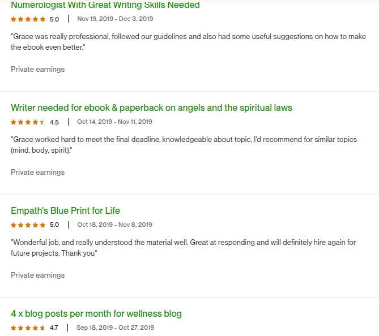Click date range Sep 18, 2019 - Oct 27, 2019
379x336 pixels.
click(x=115, y=328)
